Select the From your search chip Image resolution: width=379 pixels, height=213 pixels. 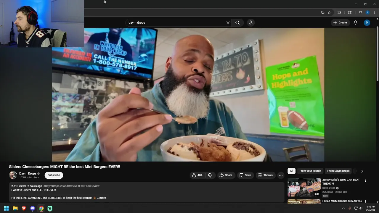coord(310,171)
